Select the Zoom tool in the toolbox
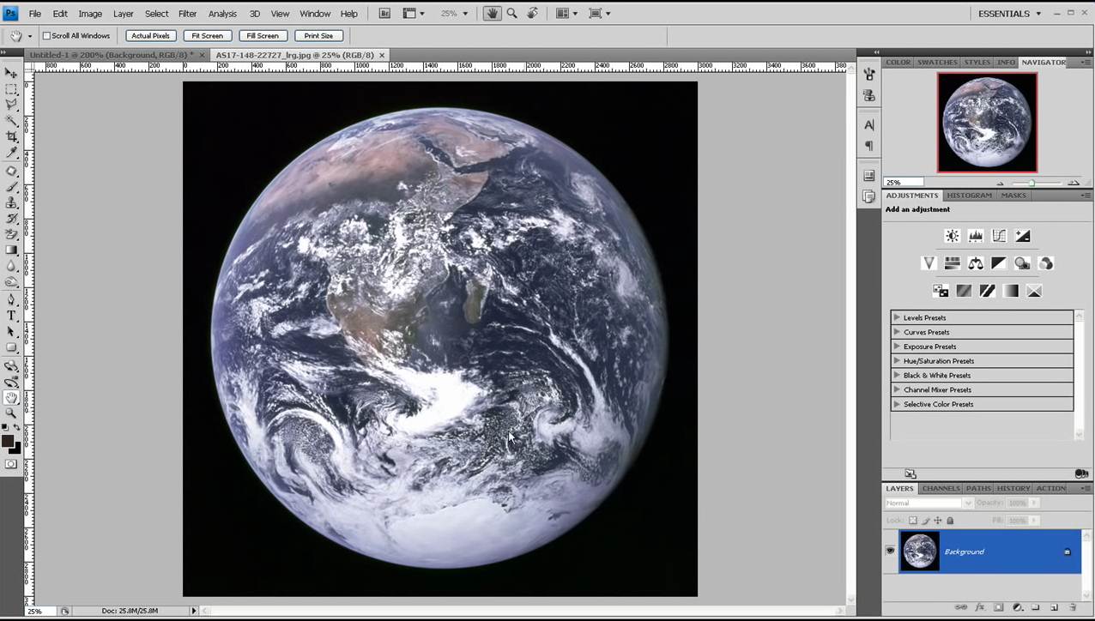The width and height of the screenshot is (1095, 621). 12,413
